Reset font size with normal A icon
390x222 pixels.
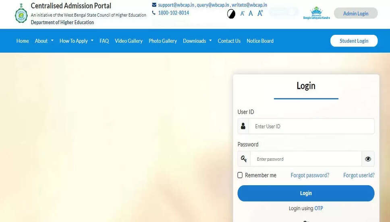coord(251,13)
